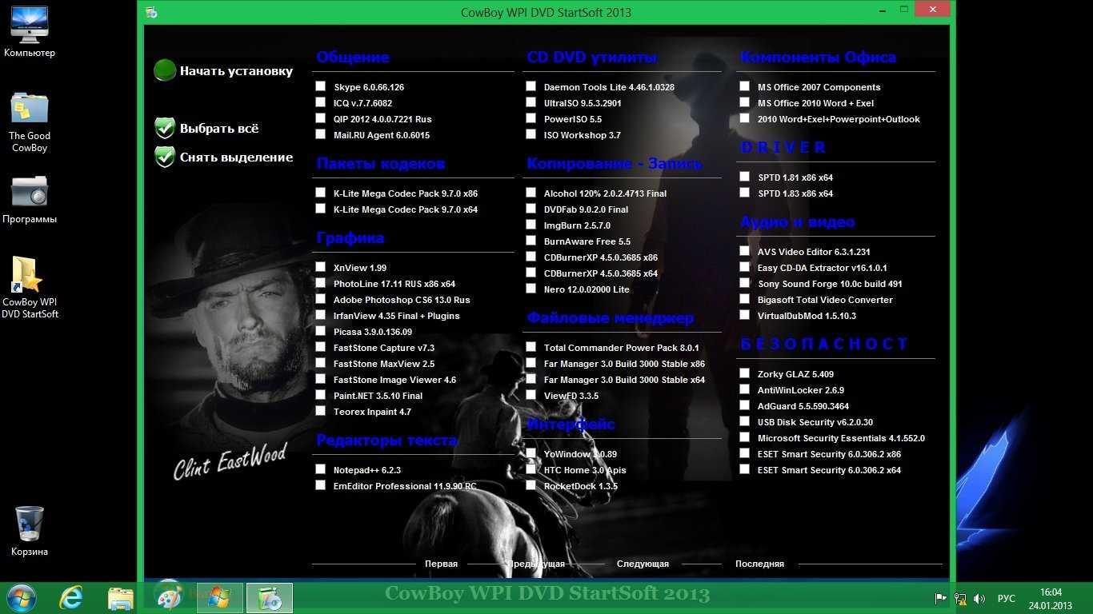The image size is (1093, 614).
Task: Click the Zorky GLAZ 5.409 text
Action: tap(795, 374)
